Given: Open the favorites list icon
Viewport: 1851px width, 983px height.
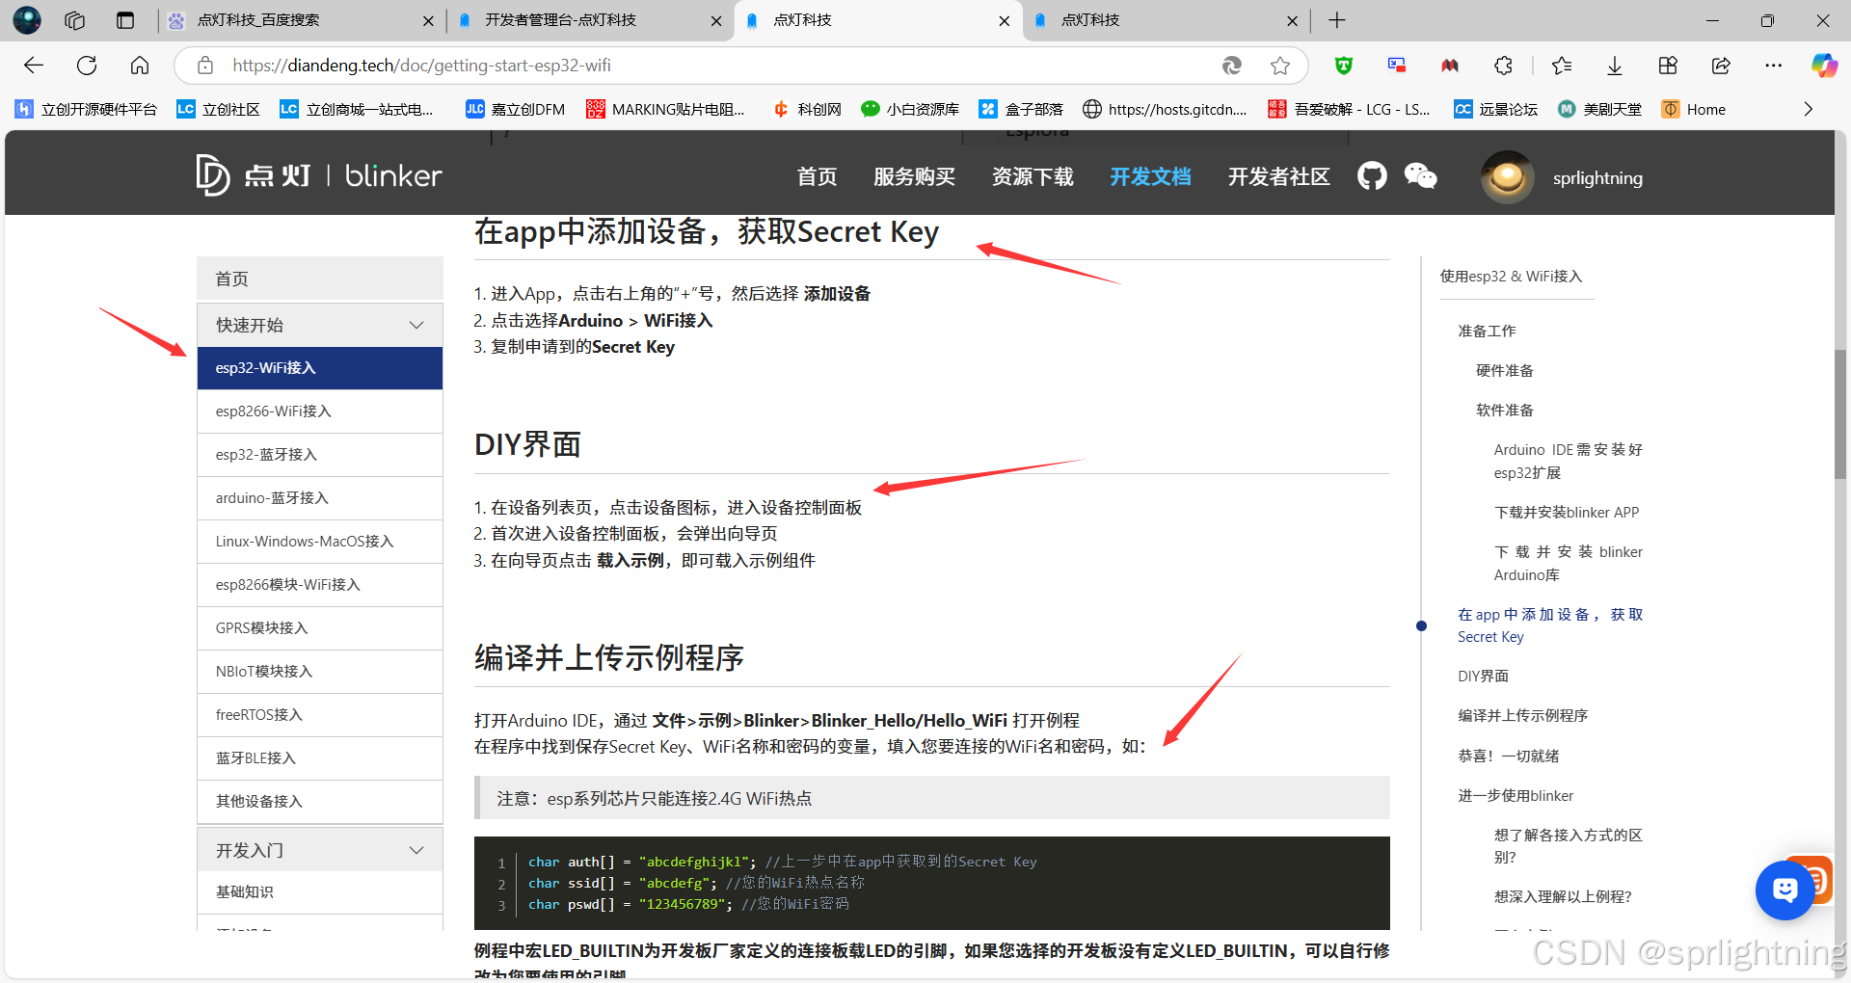Looking at the screenshot, I should 1562,66.
